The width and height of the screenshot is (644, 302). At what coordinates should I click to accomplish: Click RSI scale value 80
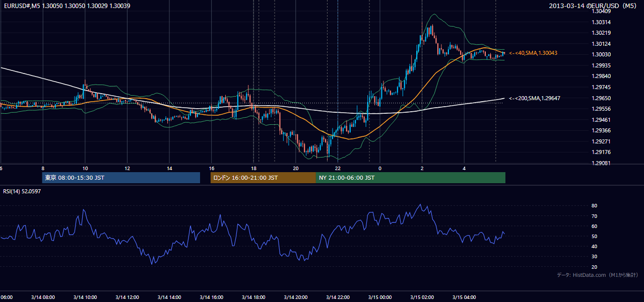(595, 206)
